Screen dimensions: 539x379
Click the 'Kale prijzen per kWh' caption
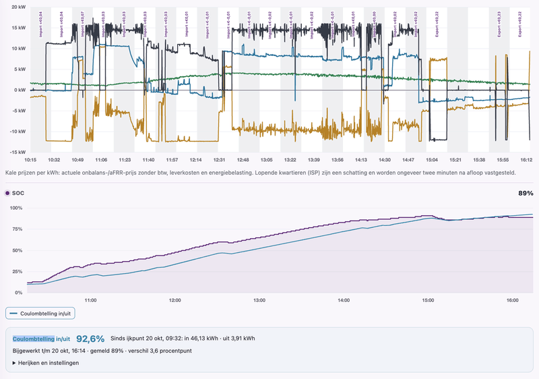pos(261,173)
